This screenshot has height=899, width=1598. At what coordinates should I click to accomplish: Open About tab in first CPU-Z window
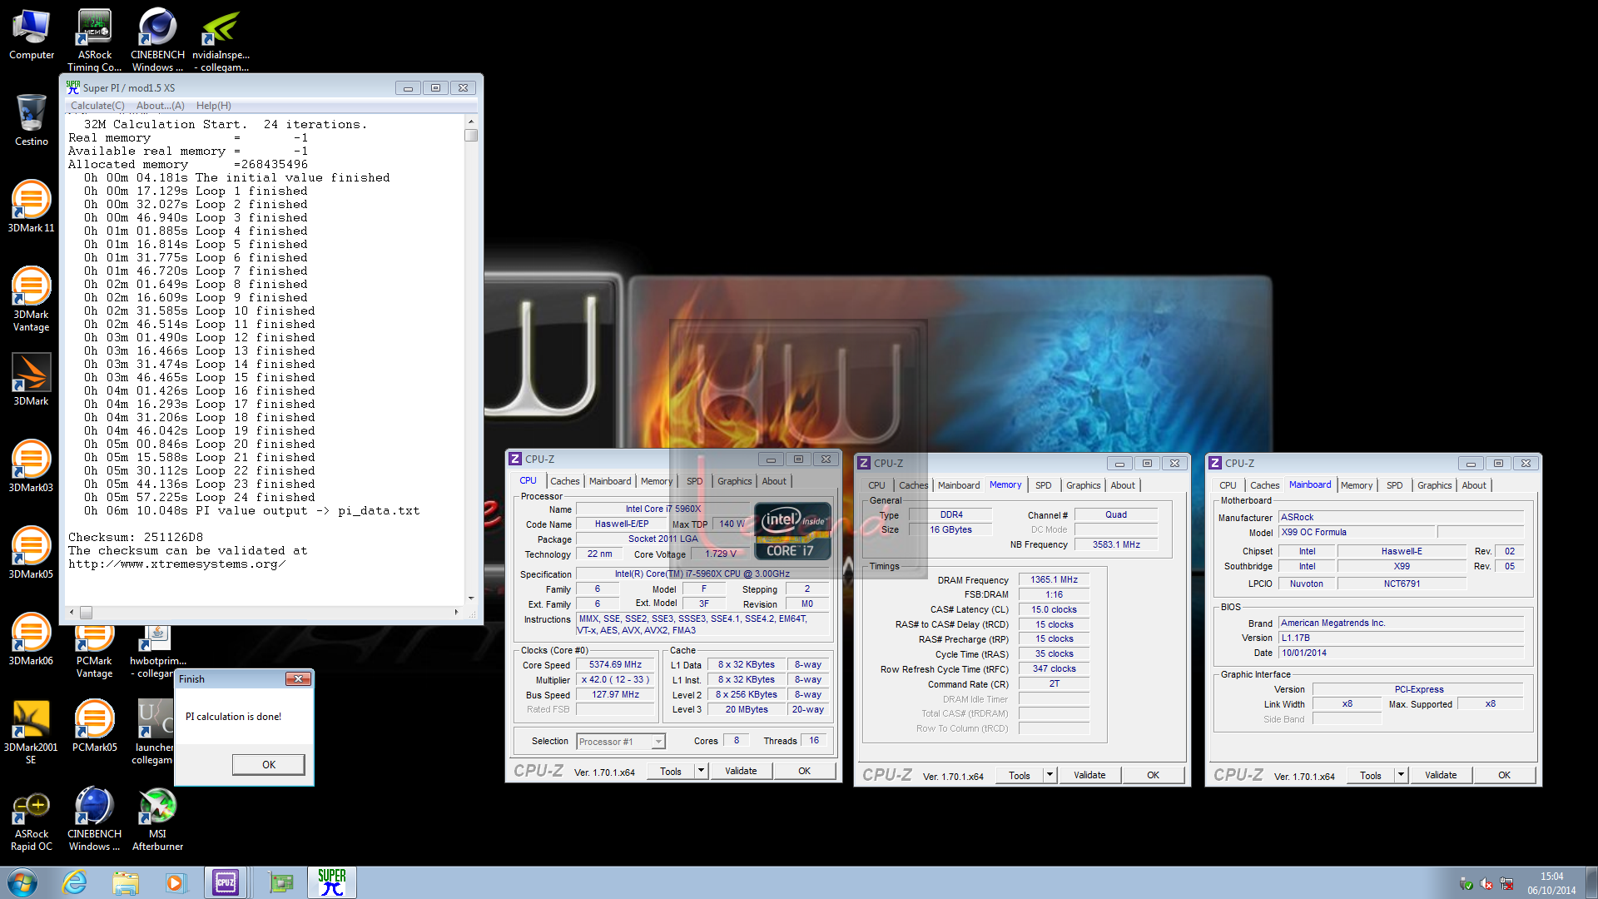point(774,481)
